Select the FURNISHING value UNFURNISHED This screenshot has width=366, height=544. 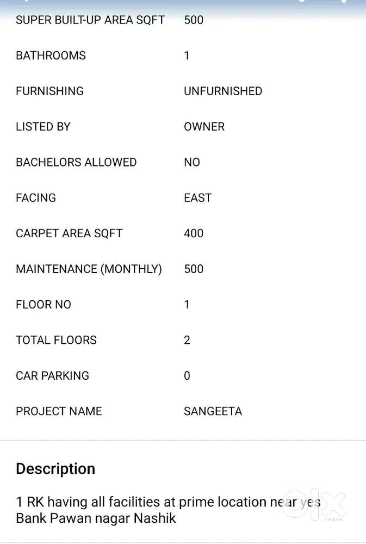[x=223, y=91]
